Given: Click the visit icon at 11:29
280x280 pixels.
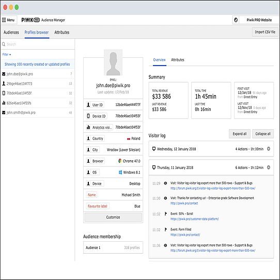Looking at the screenshot, I should pos(165,183).
